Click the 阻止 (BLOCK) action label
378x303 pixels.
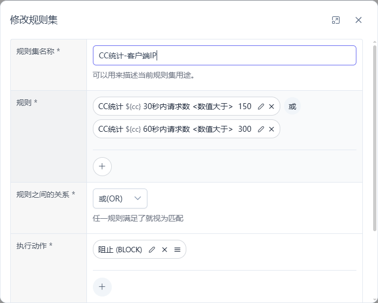[120, 250]
